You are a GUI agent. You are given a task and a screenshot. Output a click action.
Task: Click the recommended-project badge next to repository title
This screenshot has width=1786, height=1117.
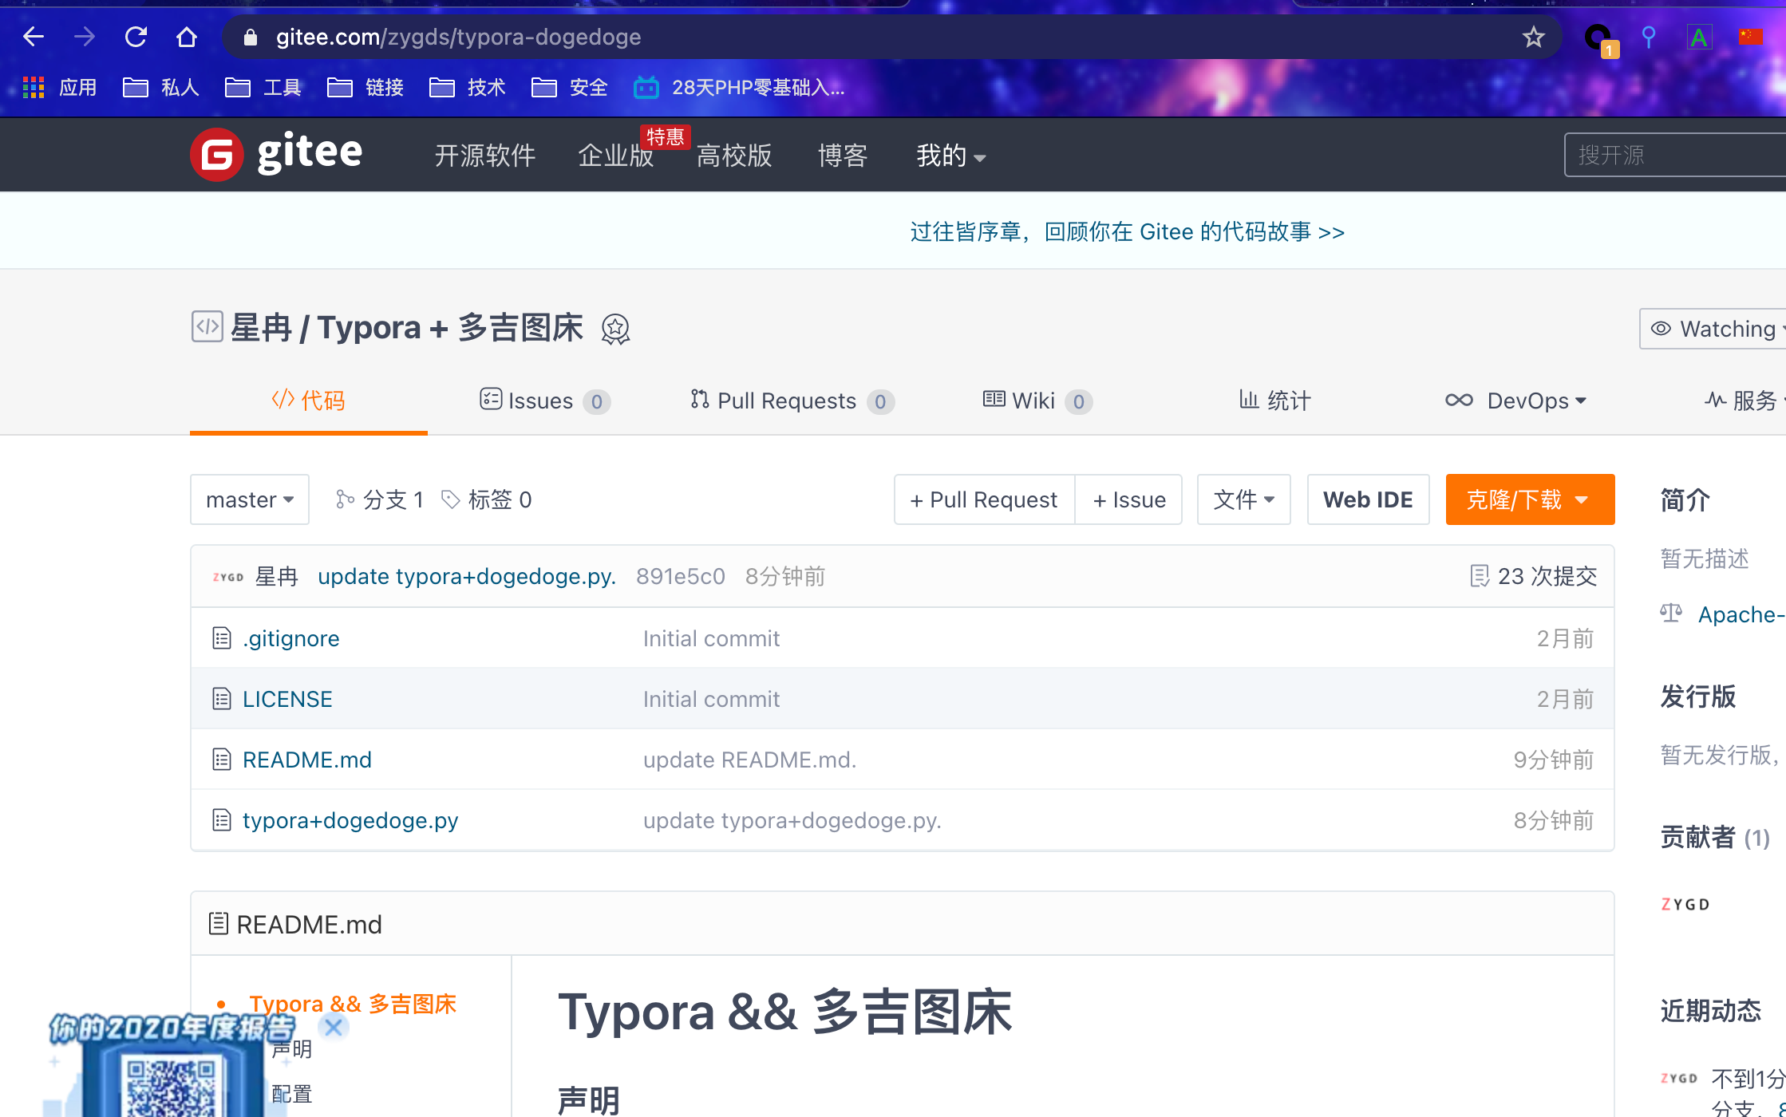tap(615, 329)
